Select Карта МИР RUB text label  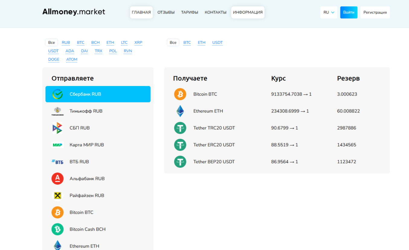pos(87,145)
